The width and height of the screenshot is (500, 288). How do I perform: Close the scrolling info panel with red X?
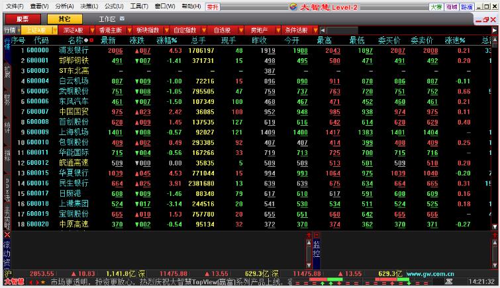pyautogui.click(x=7, y=235)
